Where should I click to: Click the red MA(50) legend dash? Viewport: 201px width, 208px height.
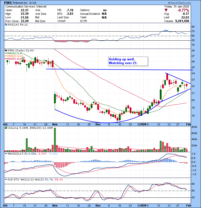pyautogui.click(x=6, y=59)
